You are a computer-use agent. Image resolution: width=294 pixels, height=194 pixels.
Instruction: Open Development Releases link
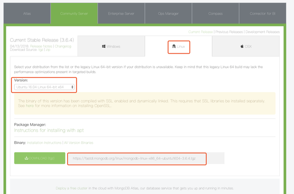click(262, 32)
